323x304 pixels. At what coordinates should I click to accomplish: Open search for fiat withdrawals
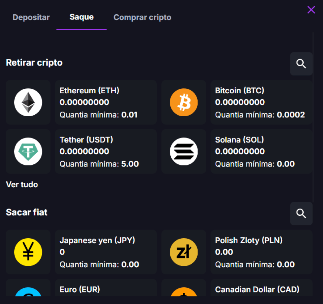pyautogui.click(x=301, y=214)
